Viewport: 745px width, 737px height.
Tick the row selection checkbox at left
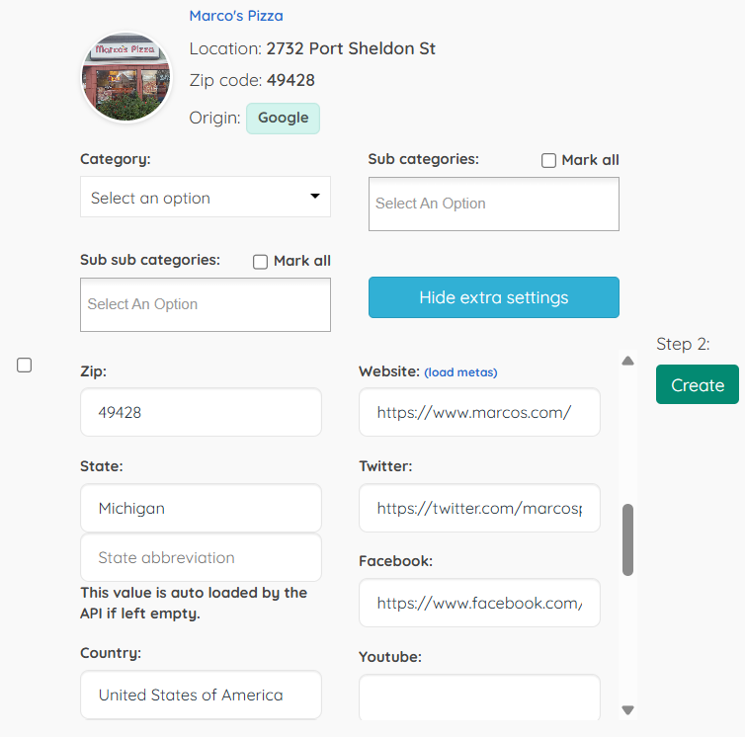(25, 365)
